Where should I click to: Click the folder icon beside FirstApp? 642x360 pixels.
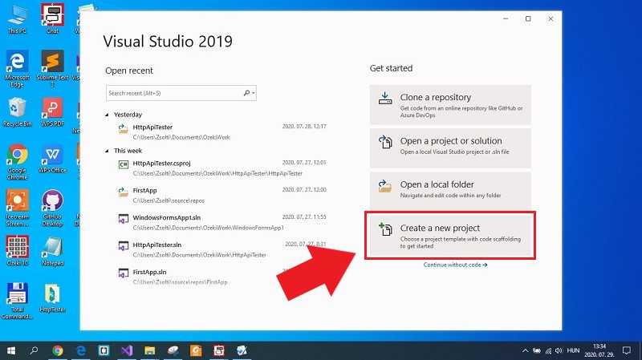pyautogui.click(x=124, y=192)
